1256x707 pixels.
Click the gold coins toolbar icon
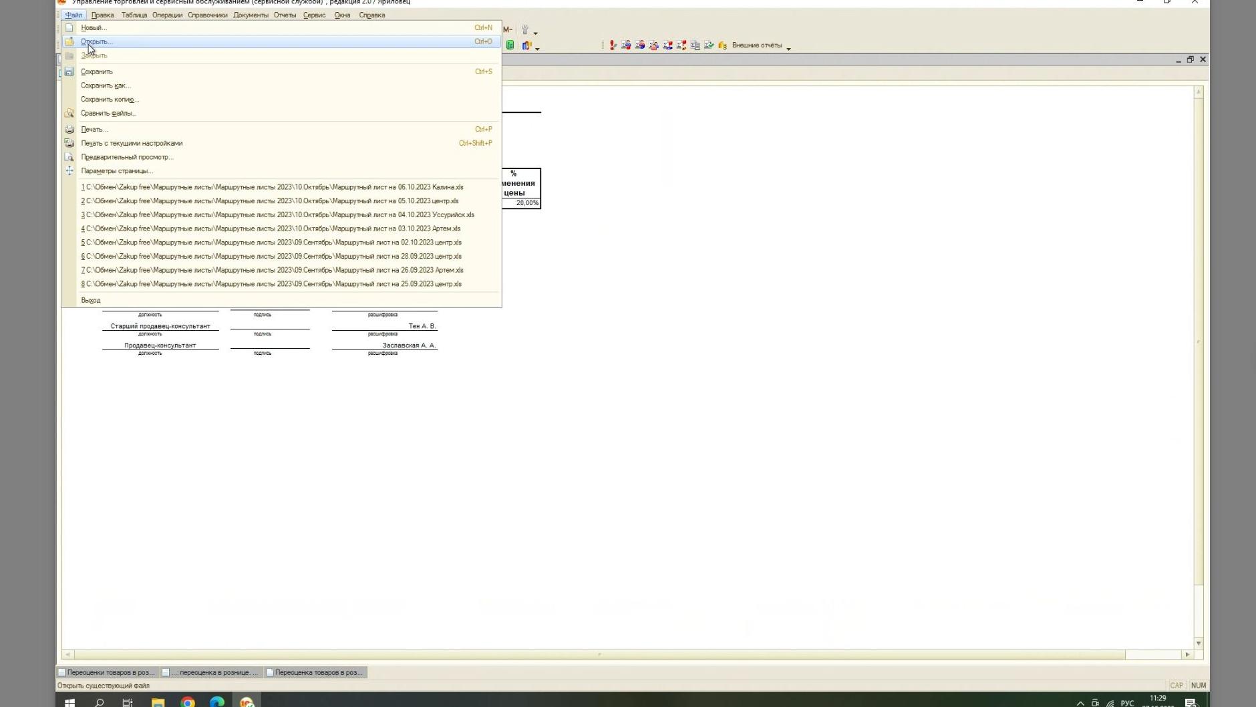coord(722,45)
